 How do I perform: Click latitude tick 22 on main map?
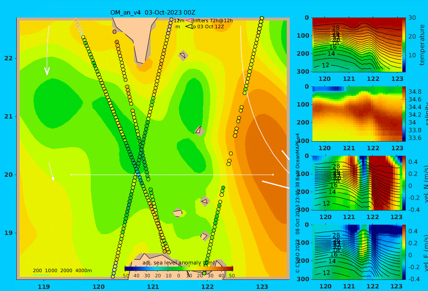point(9,59)
